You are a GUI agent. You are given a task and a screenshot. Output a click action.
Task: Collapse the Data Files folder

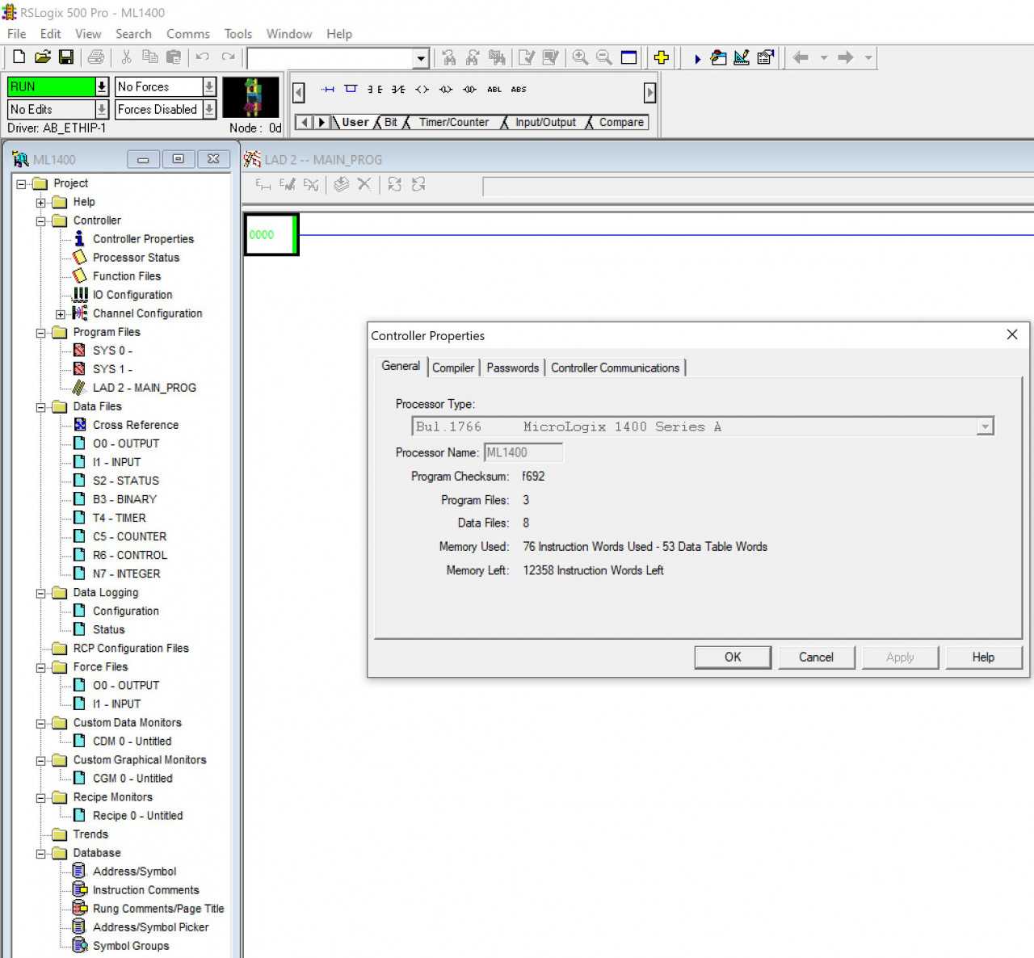pyautogui.click(x=41, y=407)
